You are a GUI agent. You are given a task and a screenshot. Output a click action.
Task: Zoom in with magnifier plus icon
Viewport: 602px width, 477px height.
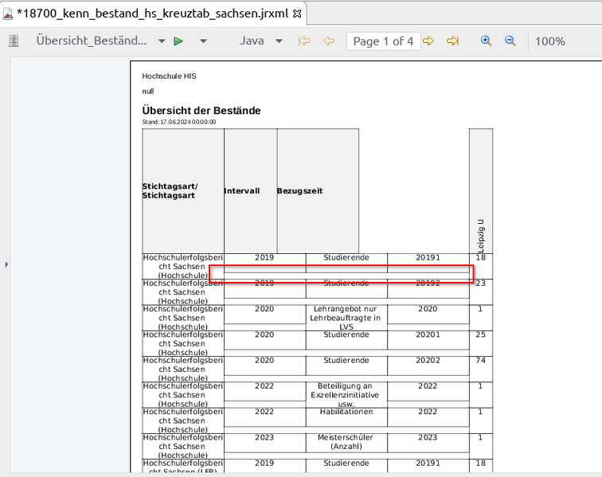click(486, 41)
